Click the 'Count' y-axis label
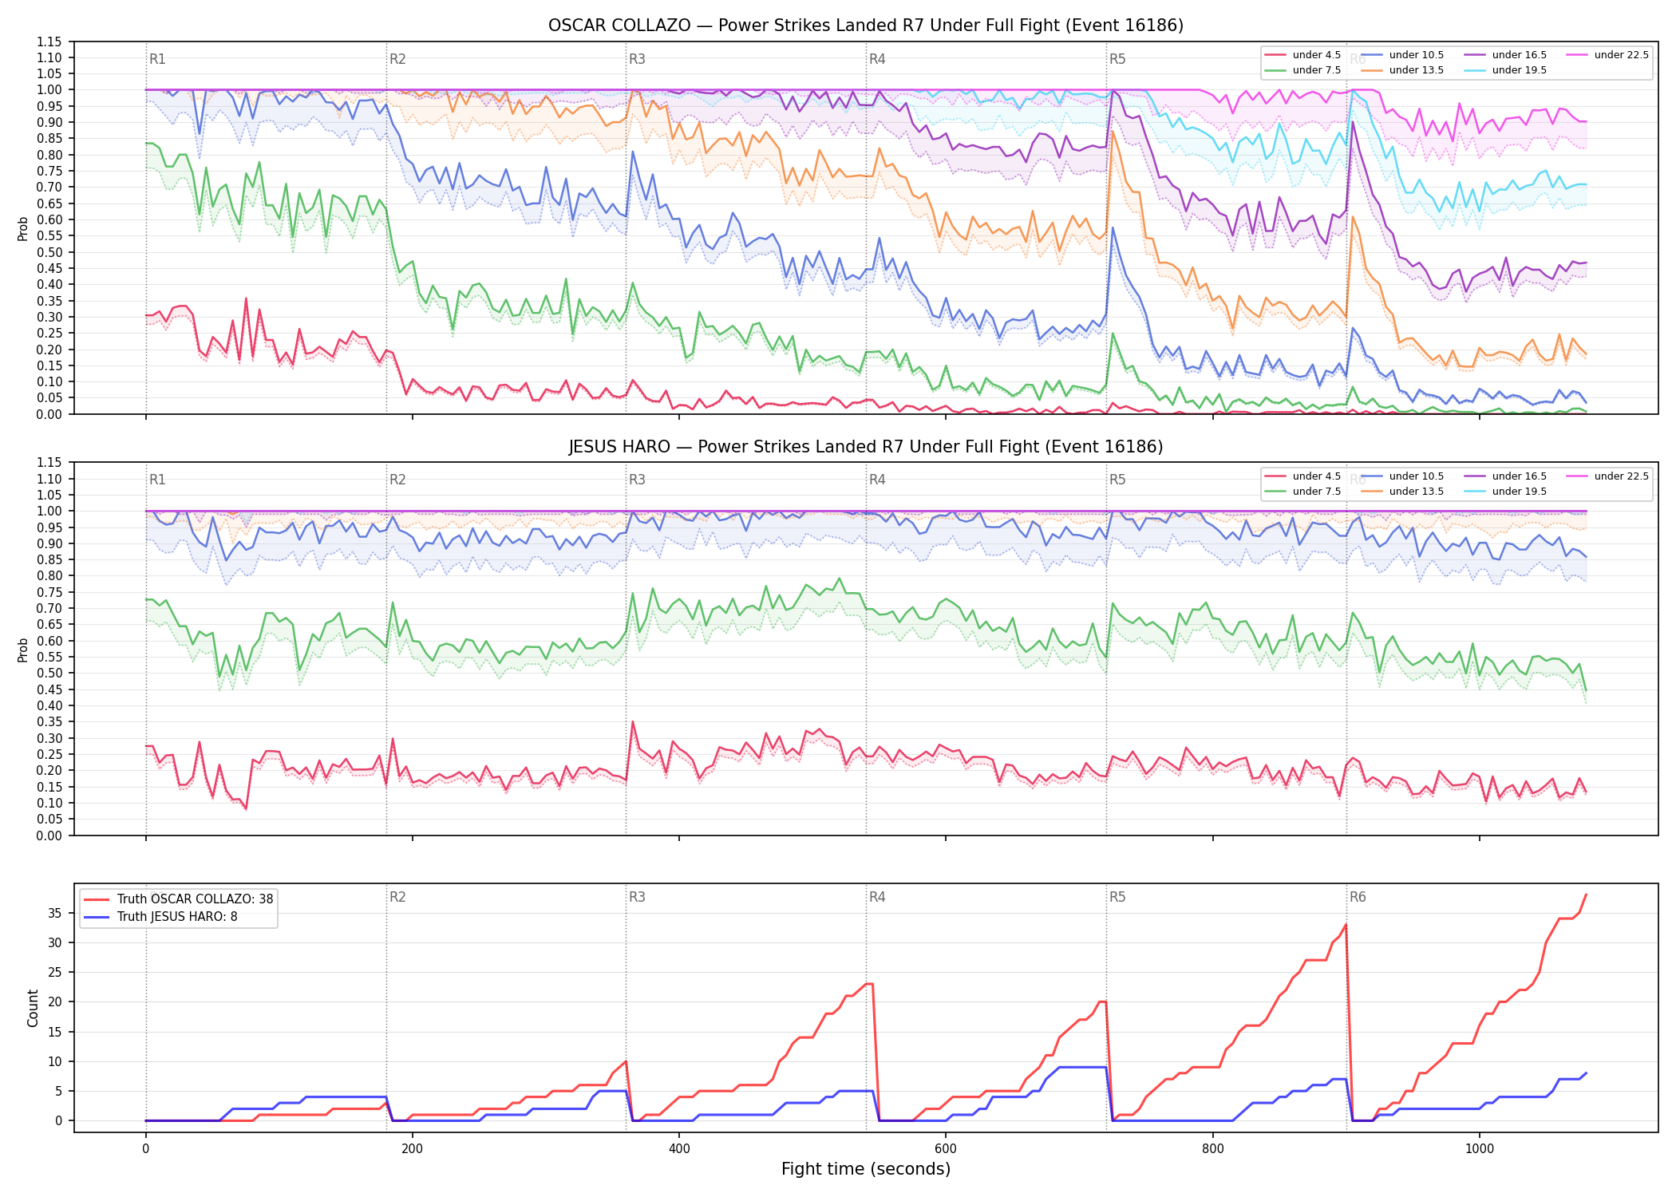Screen dimensions: 1676x1197 pos(33,1008)
